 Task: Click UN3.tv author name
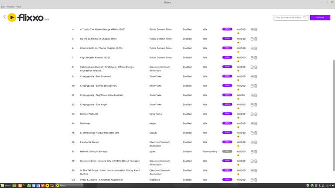153,133
